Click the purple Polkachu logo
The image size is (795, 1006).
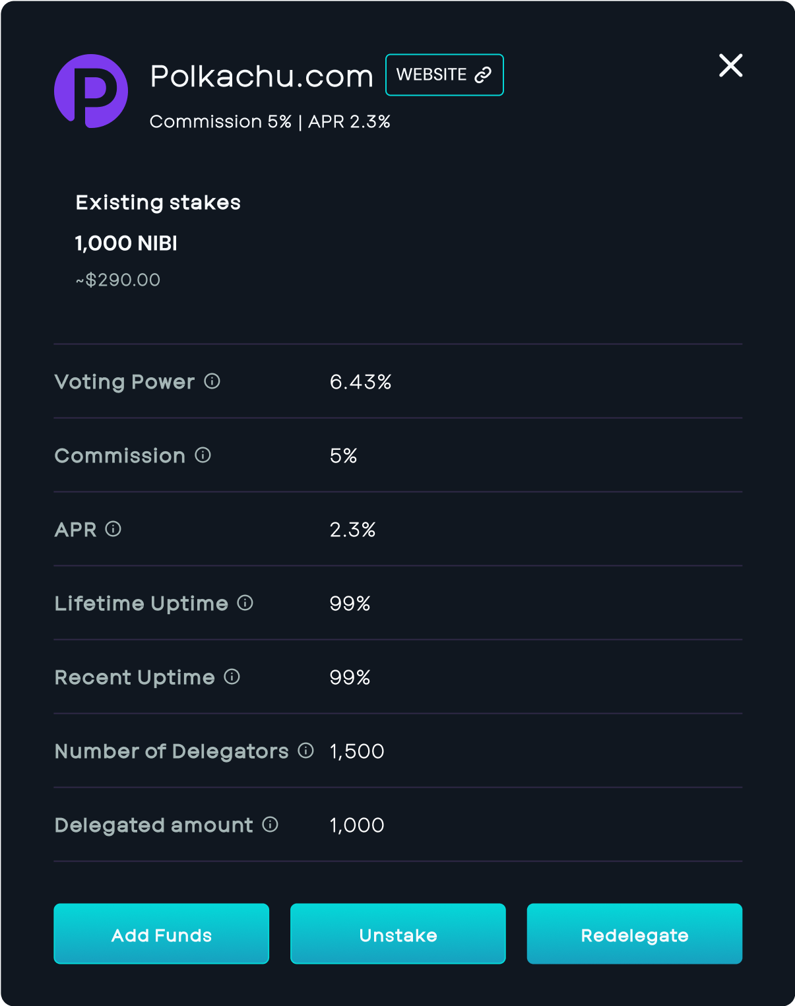coord(91,91)
